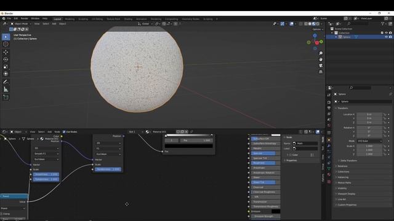394x221 pixels.
Task: Click the outliner search field
Action: point(358,24)
